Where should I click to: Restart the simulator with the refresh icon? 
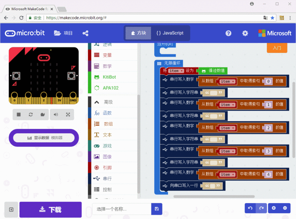(x=31, y=114)
